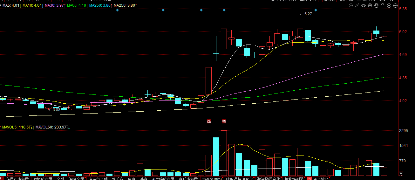This screenshot has width=415, height=180.
Task: Click the 5.27 high price label
Action: point(308,14)
